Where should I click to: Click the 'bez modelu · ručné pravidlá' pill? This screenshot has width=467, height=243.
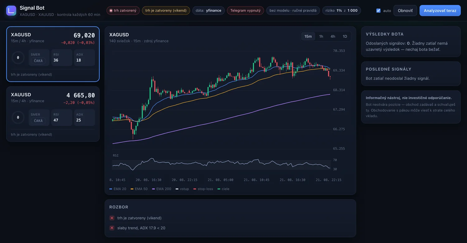(293, 11)
